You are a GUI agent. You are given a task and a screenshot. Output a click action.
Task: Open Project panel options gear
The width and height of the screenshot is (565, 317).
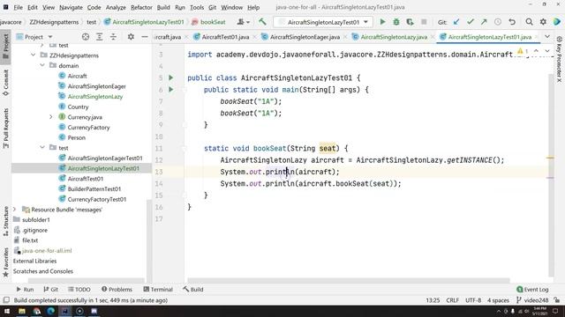(x=131, y=37)
